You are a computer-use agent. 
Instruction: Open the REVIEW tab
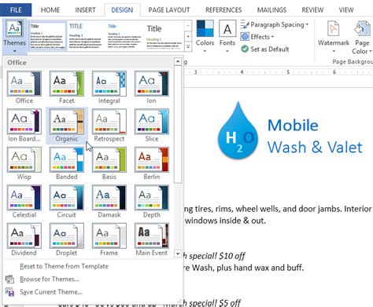point(312,10)
